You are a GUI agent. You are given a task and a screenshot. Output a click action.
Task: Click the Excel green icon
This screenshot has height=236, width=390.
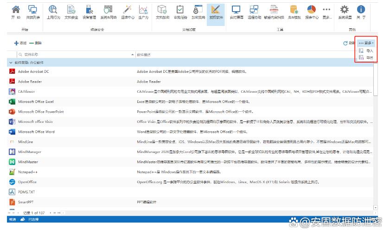point(12,102)
